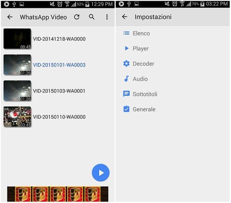Viewport: 231px width, 203px height.
Task: Tap the 03:22 PM clock
Action: 217,4
